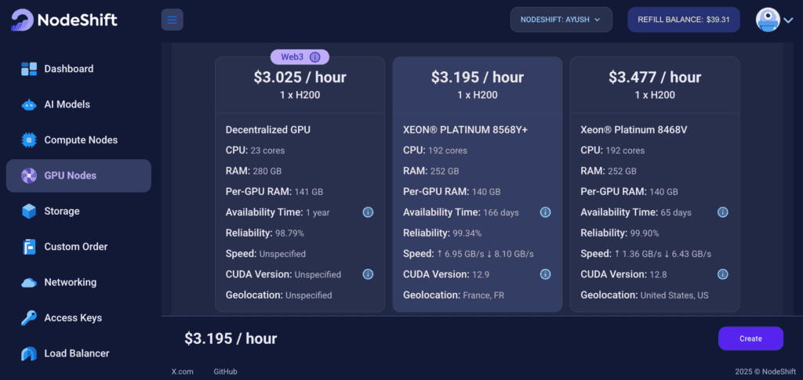
Task: Click the Networking cloud icon
Action: [29, 283]
